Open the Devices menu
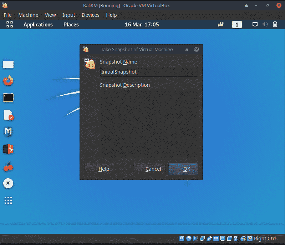 point(91,15)
